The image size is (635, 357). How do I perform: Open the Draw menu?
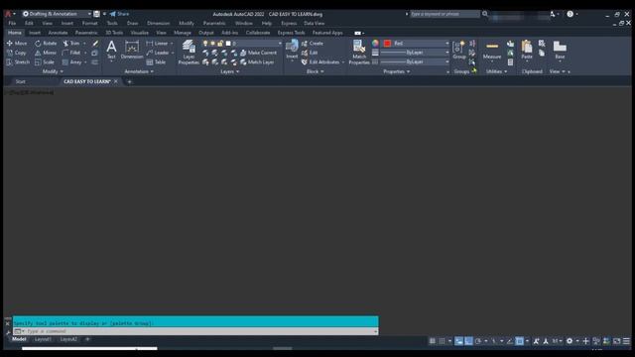[x=132, y=24]
